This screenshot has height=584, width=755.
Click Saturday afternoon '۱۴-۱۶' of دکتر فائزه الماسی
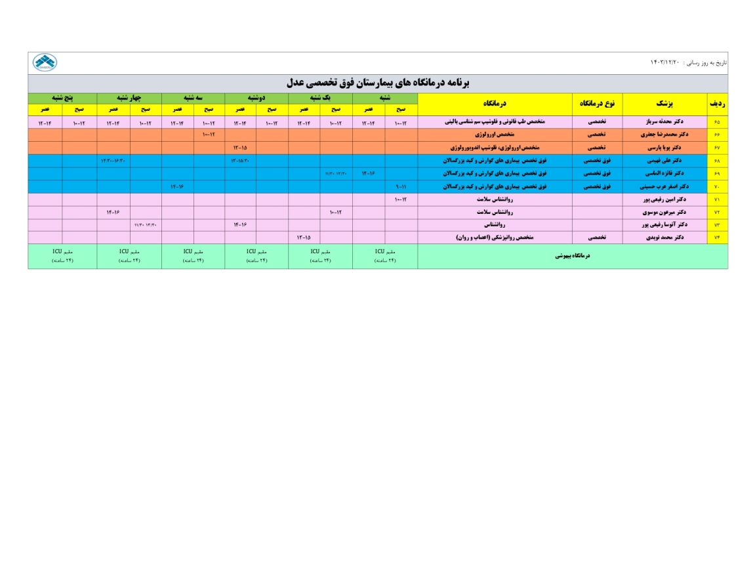pos(369,174)
